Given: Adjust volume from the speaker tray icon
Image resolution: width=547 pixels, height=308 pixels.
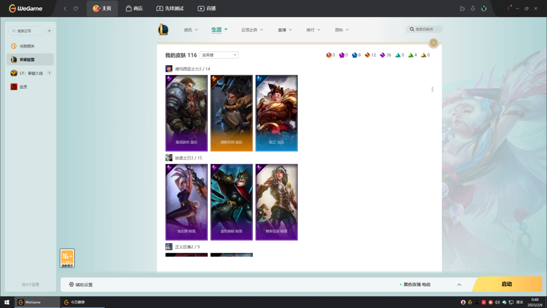Looking at the screenshot, I should coord(497,302).
